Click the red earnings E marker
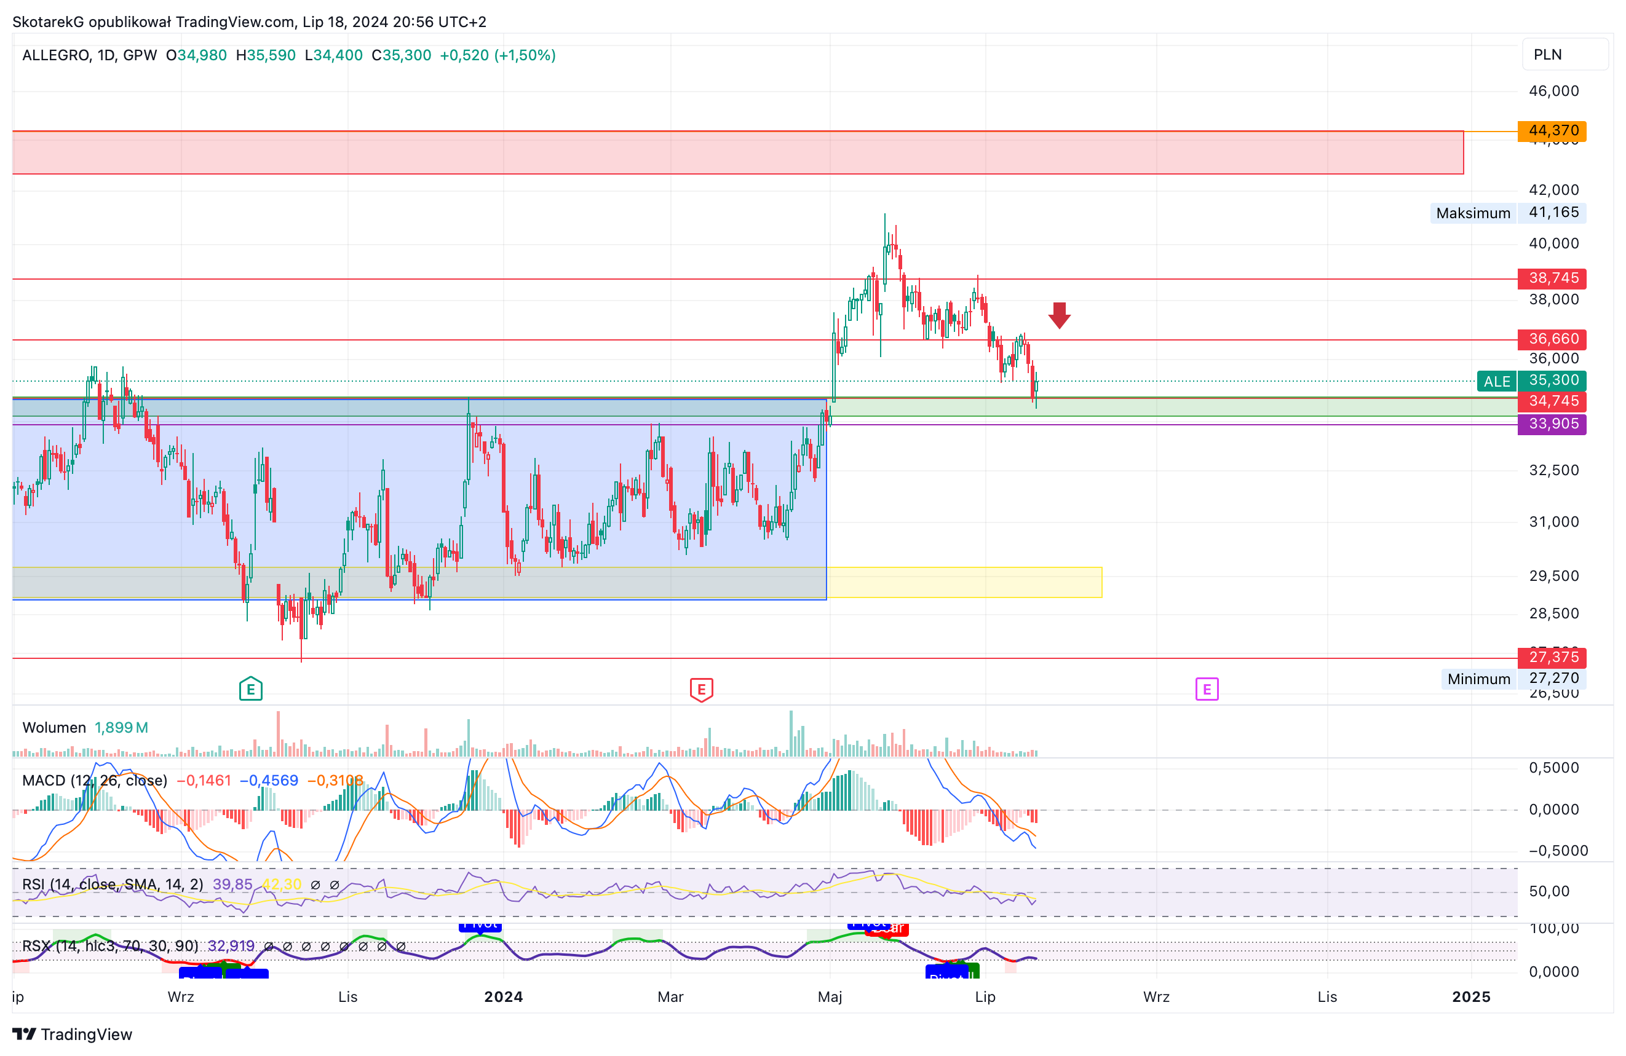Screen dimensions: 1626x1056 point(701,689)
